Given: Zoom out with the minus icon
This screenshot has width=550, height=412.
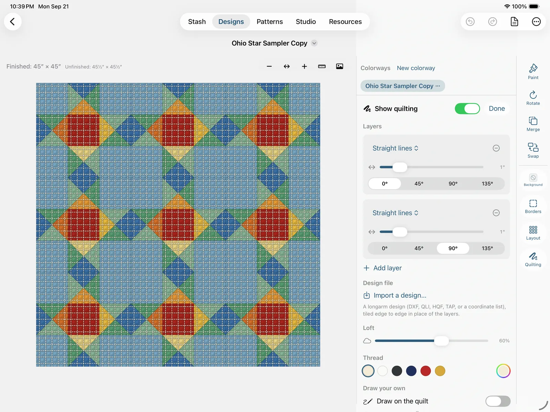Looking at the screenshot, I should (269, 66).
